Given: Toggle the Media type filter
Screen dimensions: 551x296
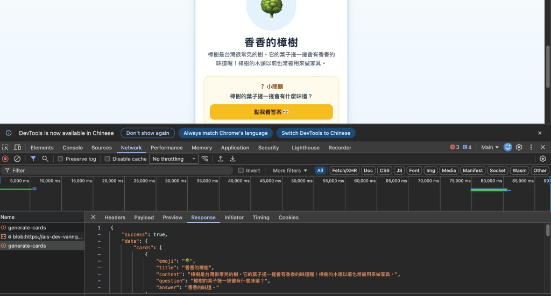Looking at the screenshot, I should pos(449,170).
